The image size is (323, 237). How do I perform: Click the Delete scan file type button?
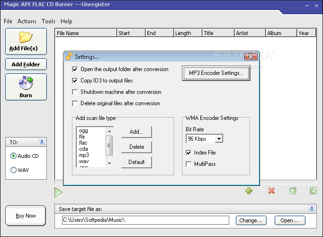click(136, 147)
